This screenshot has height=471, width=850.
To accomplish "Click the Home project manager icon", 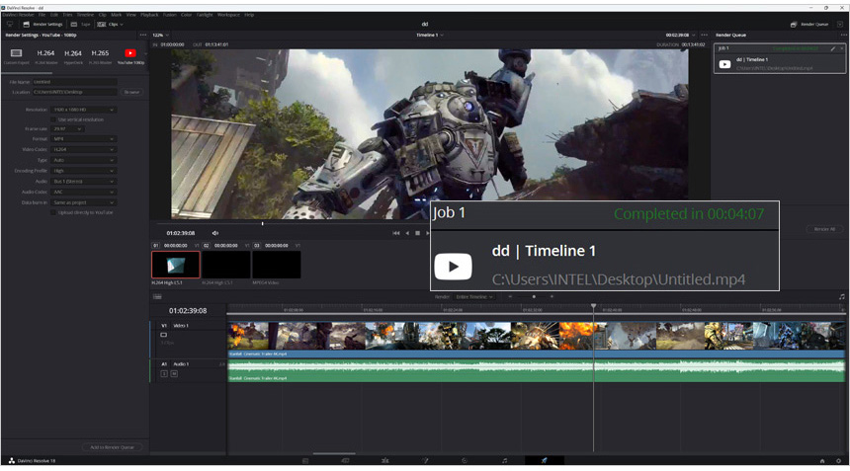I will coord(821,461).
